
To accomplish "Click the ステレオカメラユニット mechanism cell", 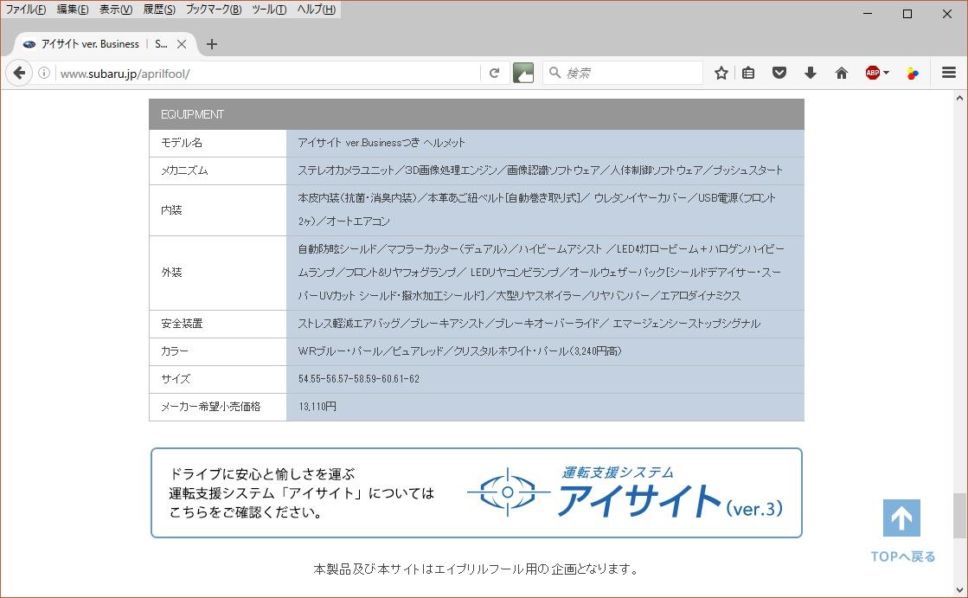I will click(x=545, y=170).
